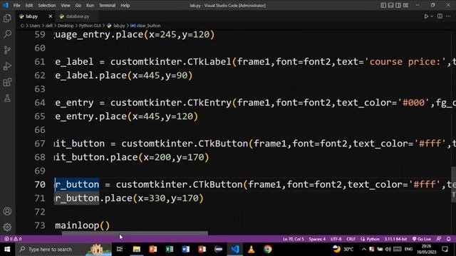Select Python interpreter 3.11.1 64-bit
The width and height of the screenshot is (456, 256).
click(395, 239)
